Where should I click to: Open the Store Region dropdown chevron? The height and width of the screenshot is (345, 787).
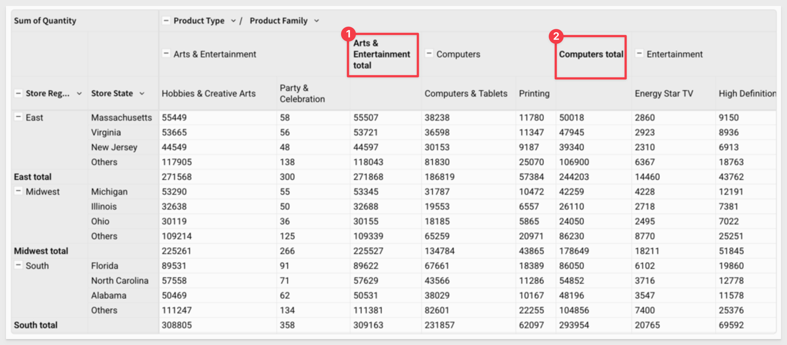[x=79, y=93]
